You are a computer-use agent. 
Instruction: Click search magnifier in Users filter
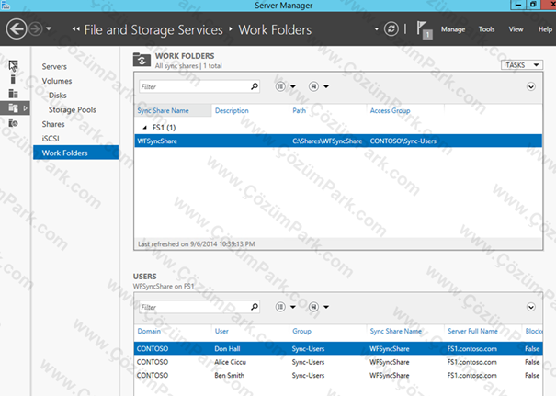pos(255,307)
